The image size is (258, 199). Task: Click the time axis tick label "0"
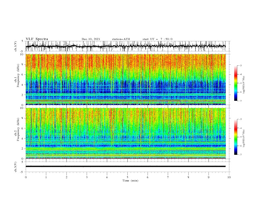[26, 177]
